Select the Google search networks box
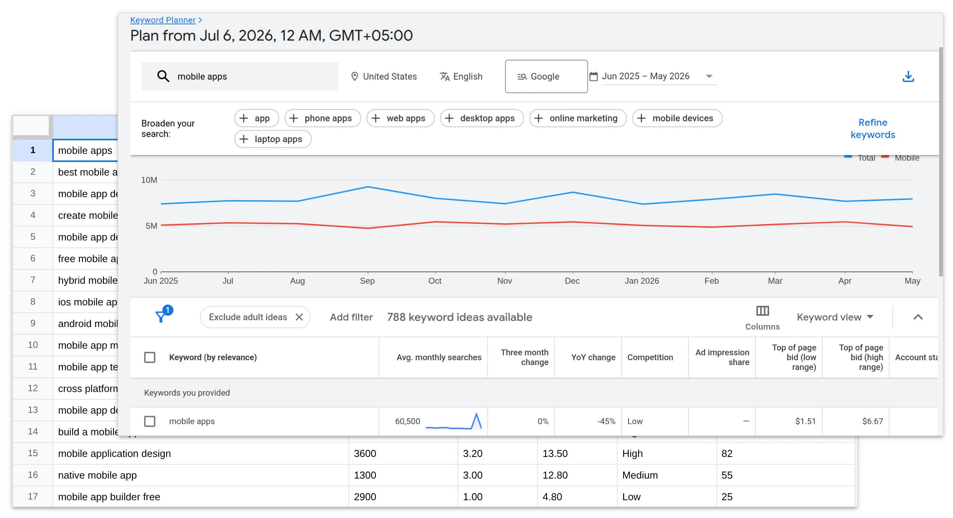Viewport: 953px width, 518px height. [546, 76]
